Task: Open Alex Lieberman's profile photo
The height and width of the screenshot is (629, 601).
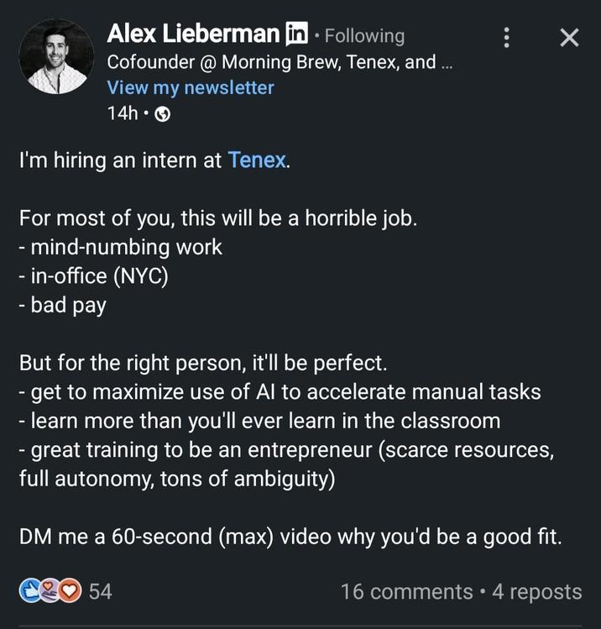Action: point(56,56)
